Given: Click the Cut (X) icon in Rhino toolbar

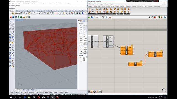Looking at the screenshot, I should pyautogui.click(x=24, y=13).
